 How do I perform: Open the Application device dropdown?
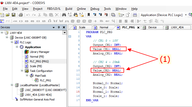tap(186, 15)
